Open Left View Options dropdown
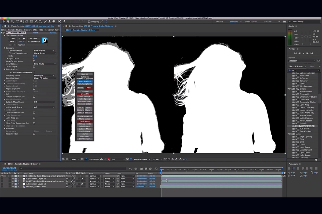This screenshot has height=214, width=322. point(45,53)
